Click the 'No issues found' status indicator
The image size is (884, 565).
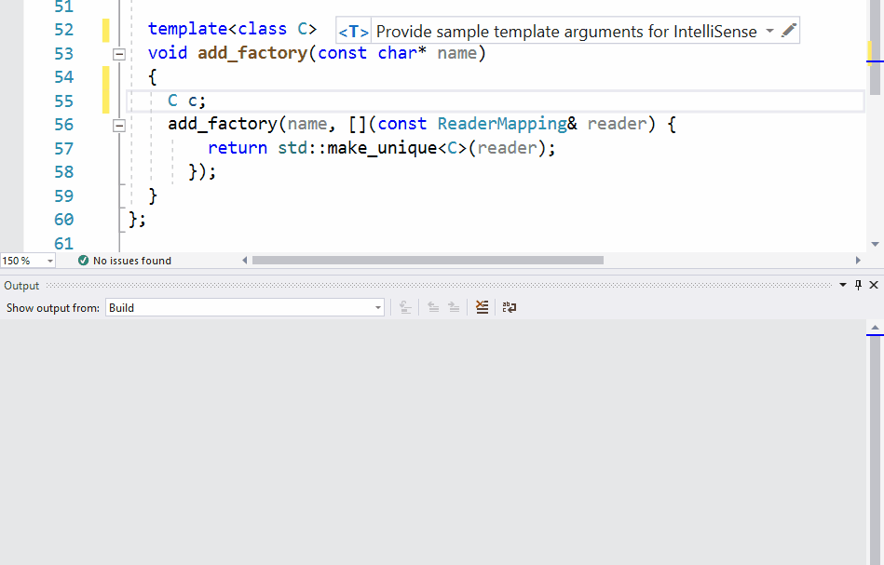tap(124, 261)
